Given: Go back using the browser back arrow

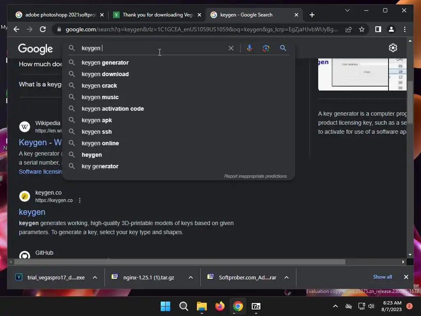Looking at the screenshot, I should (16, 29).
